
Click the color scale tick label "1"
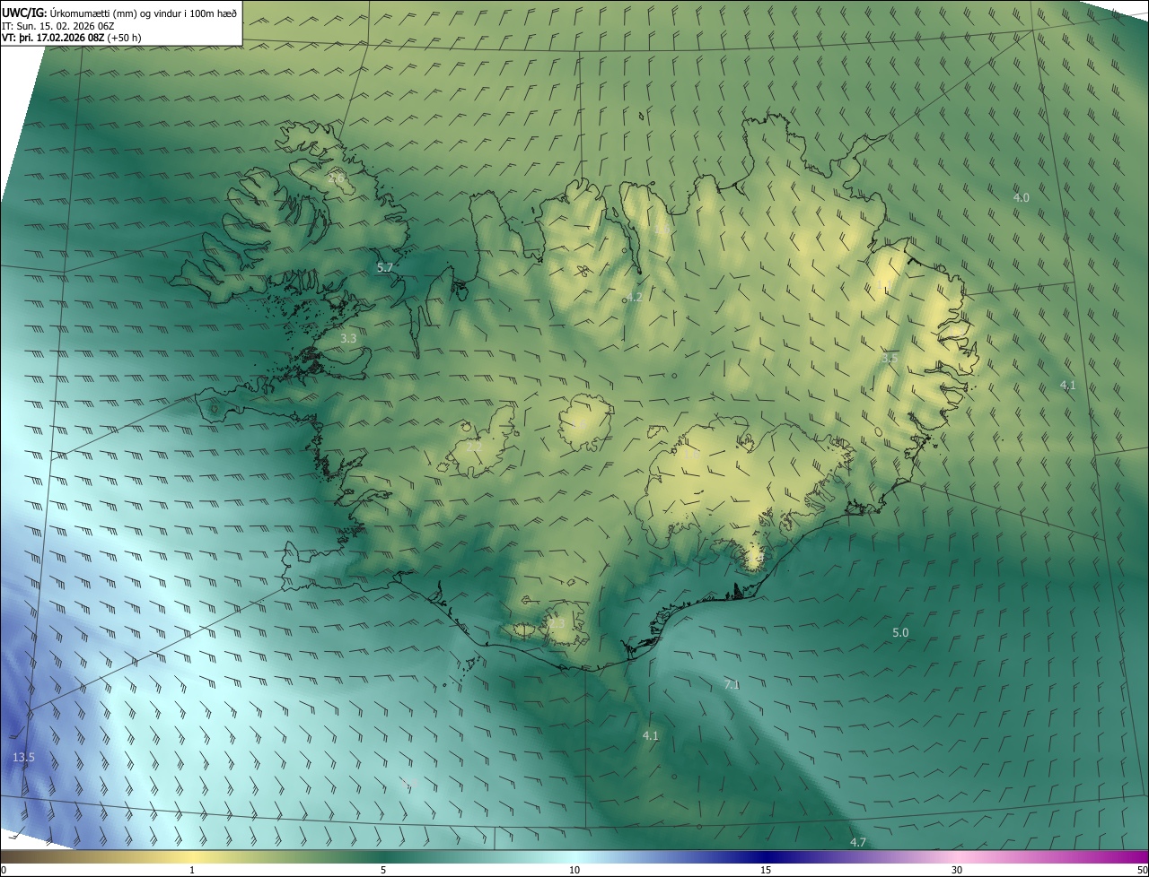tap(192, 871)
